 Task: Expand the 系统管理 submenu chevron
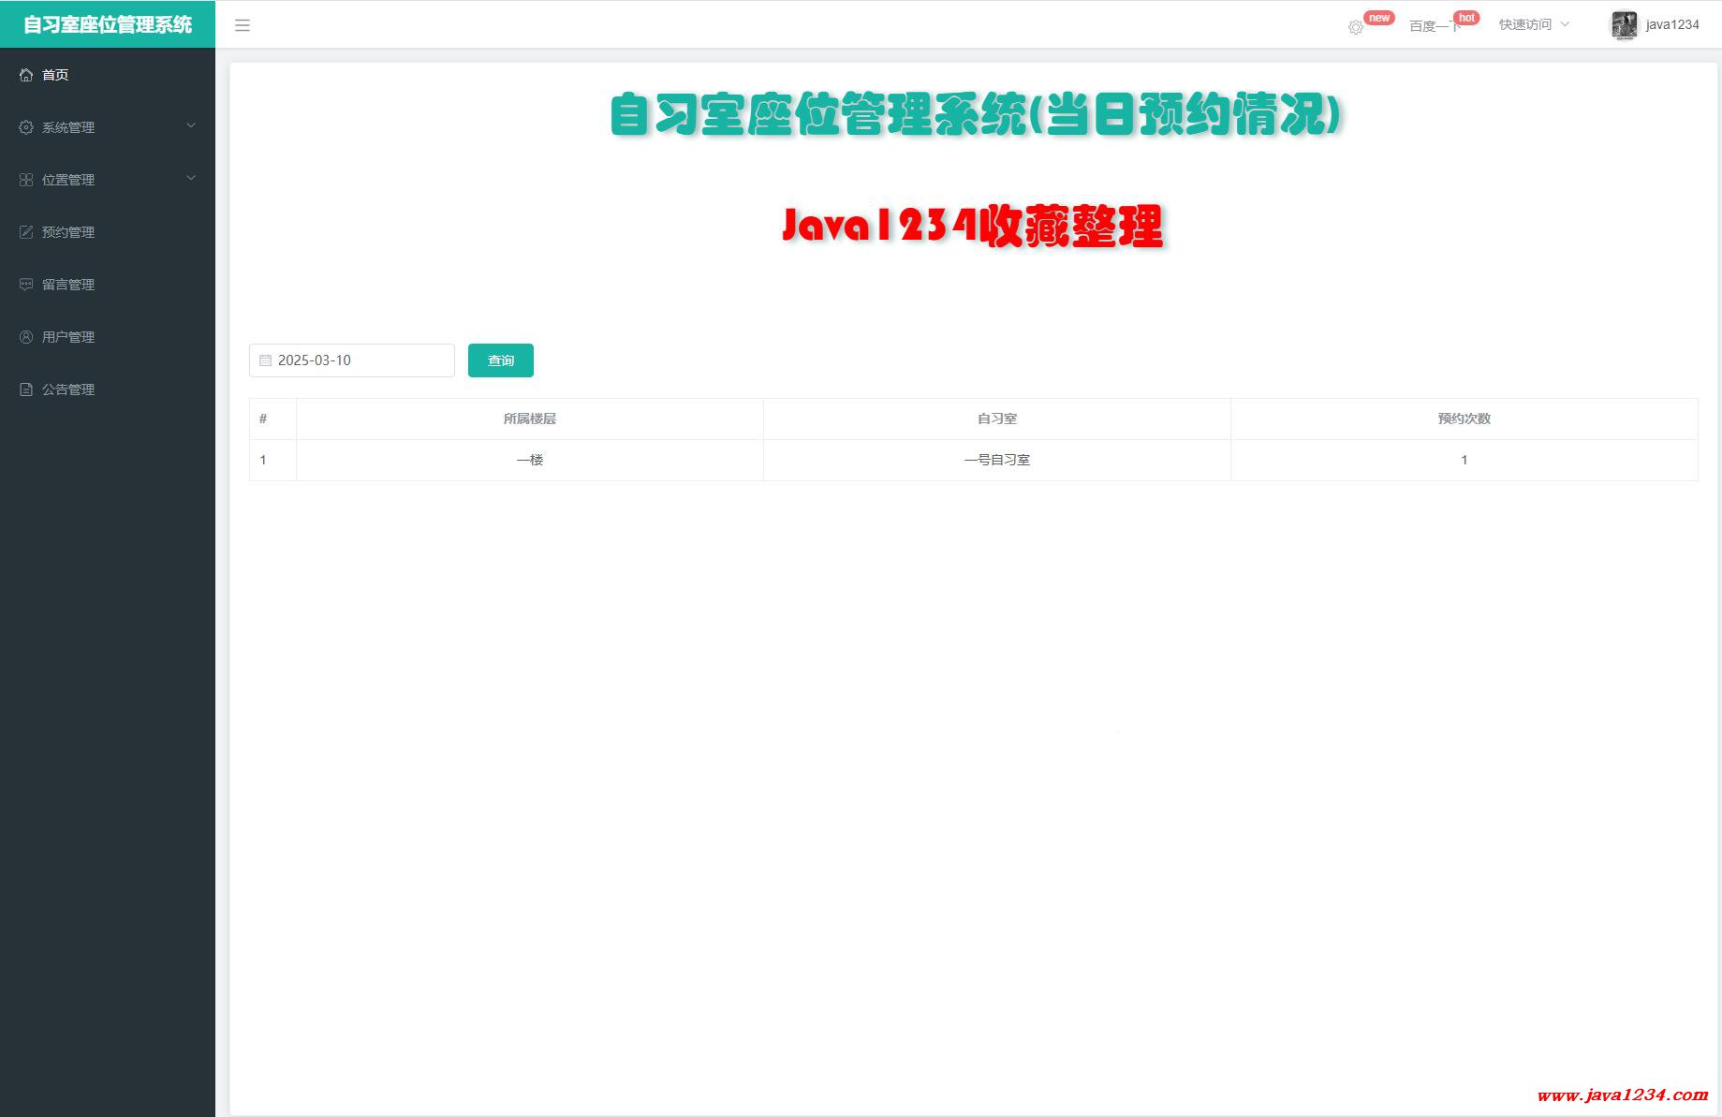(191, 125)
